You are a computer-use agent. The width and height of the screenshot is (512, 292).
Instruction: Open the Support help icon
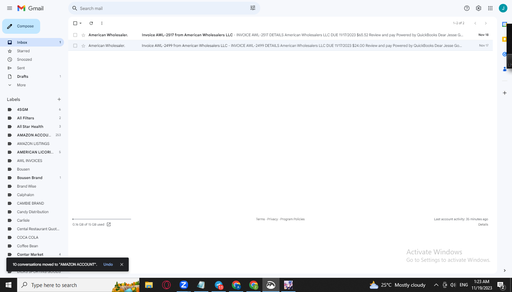click(x=467, y=8)
